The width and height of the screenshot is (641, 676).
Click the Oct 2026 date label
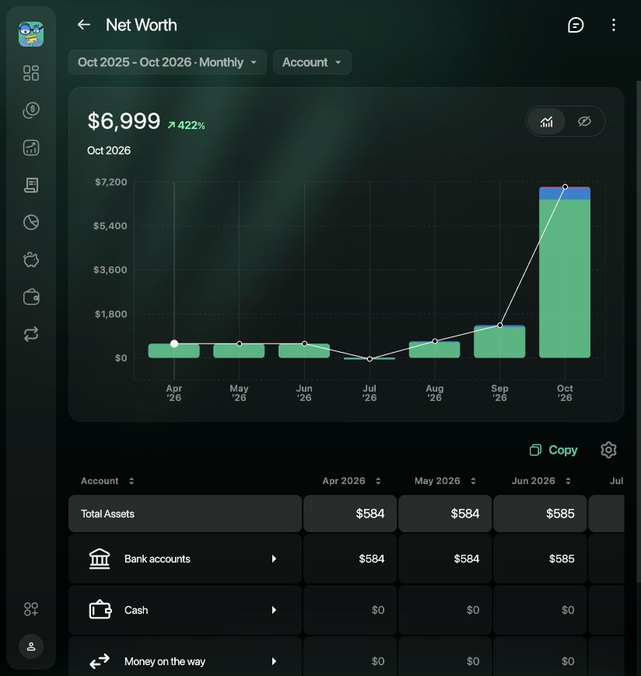(x=109, y=151)
